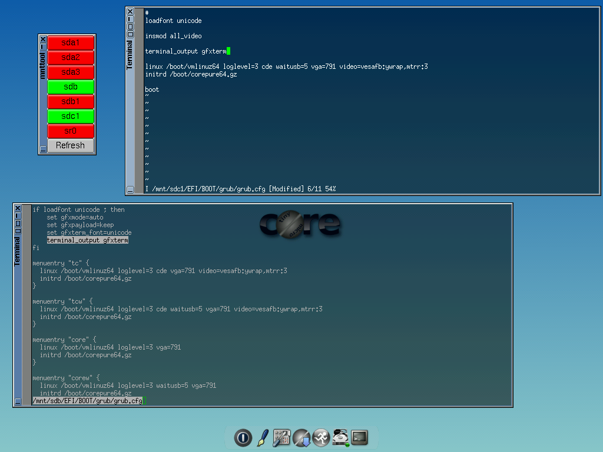This screenshot has height=452, width=603.
Task: Click 'menuentry "tc" {' line
Action: [x=61, y=263]
